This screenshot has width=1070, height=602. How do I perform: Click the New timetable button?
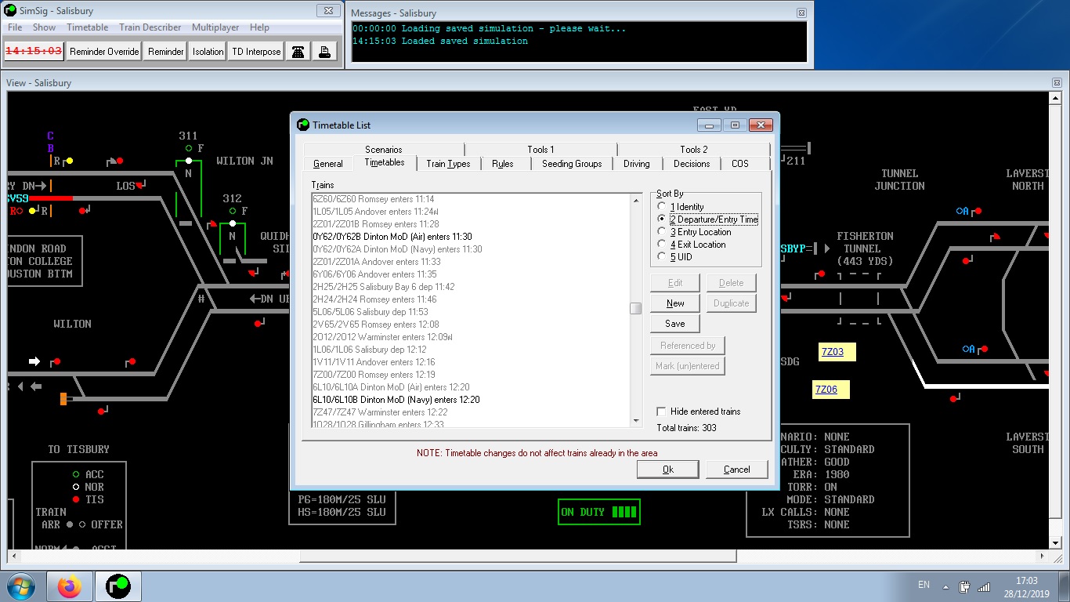pos(675,303)
